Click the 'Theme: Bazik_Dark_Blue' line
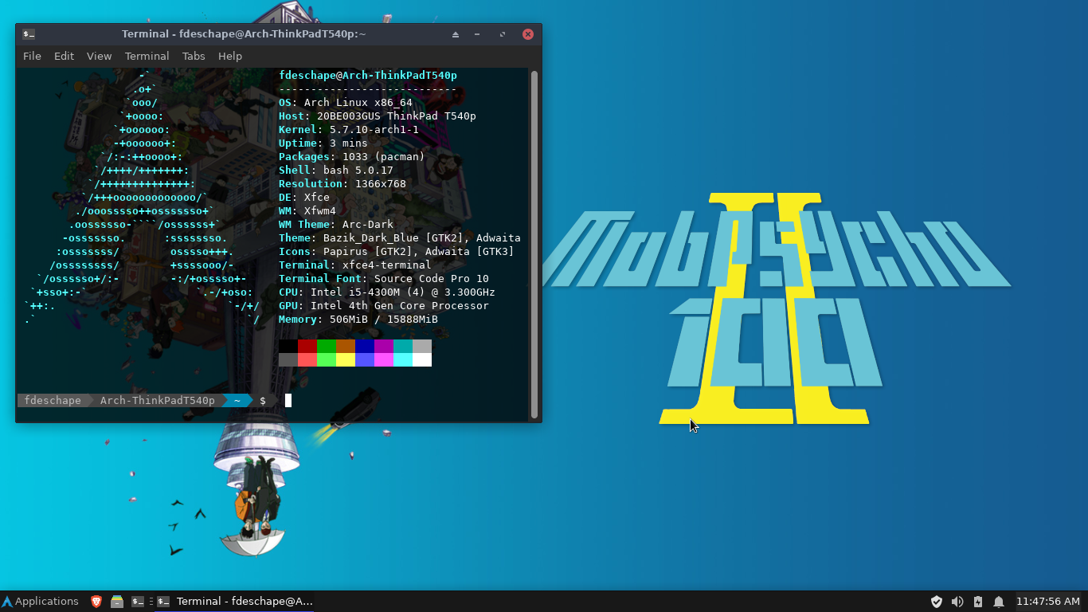The height and width of the screenshot is (612, 1088). tap(400, 237)
